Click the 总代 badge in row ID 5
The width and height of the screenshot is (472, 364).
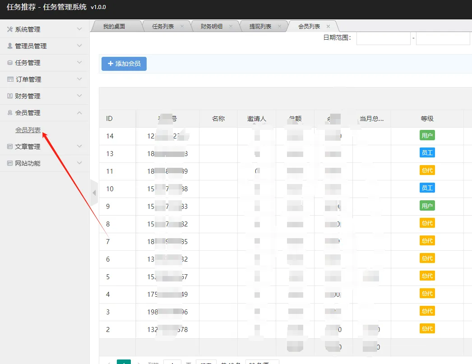[427, 276]
